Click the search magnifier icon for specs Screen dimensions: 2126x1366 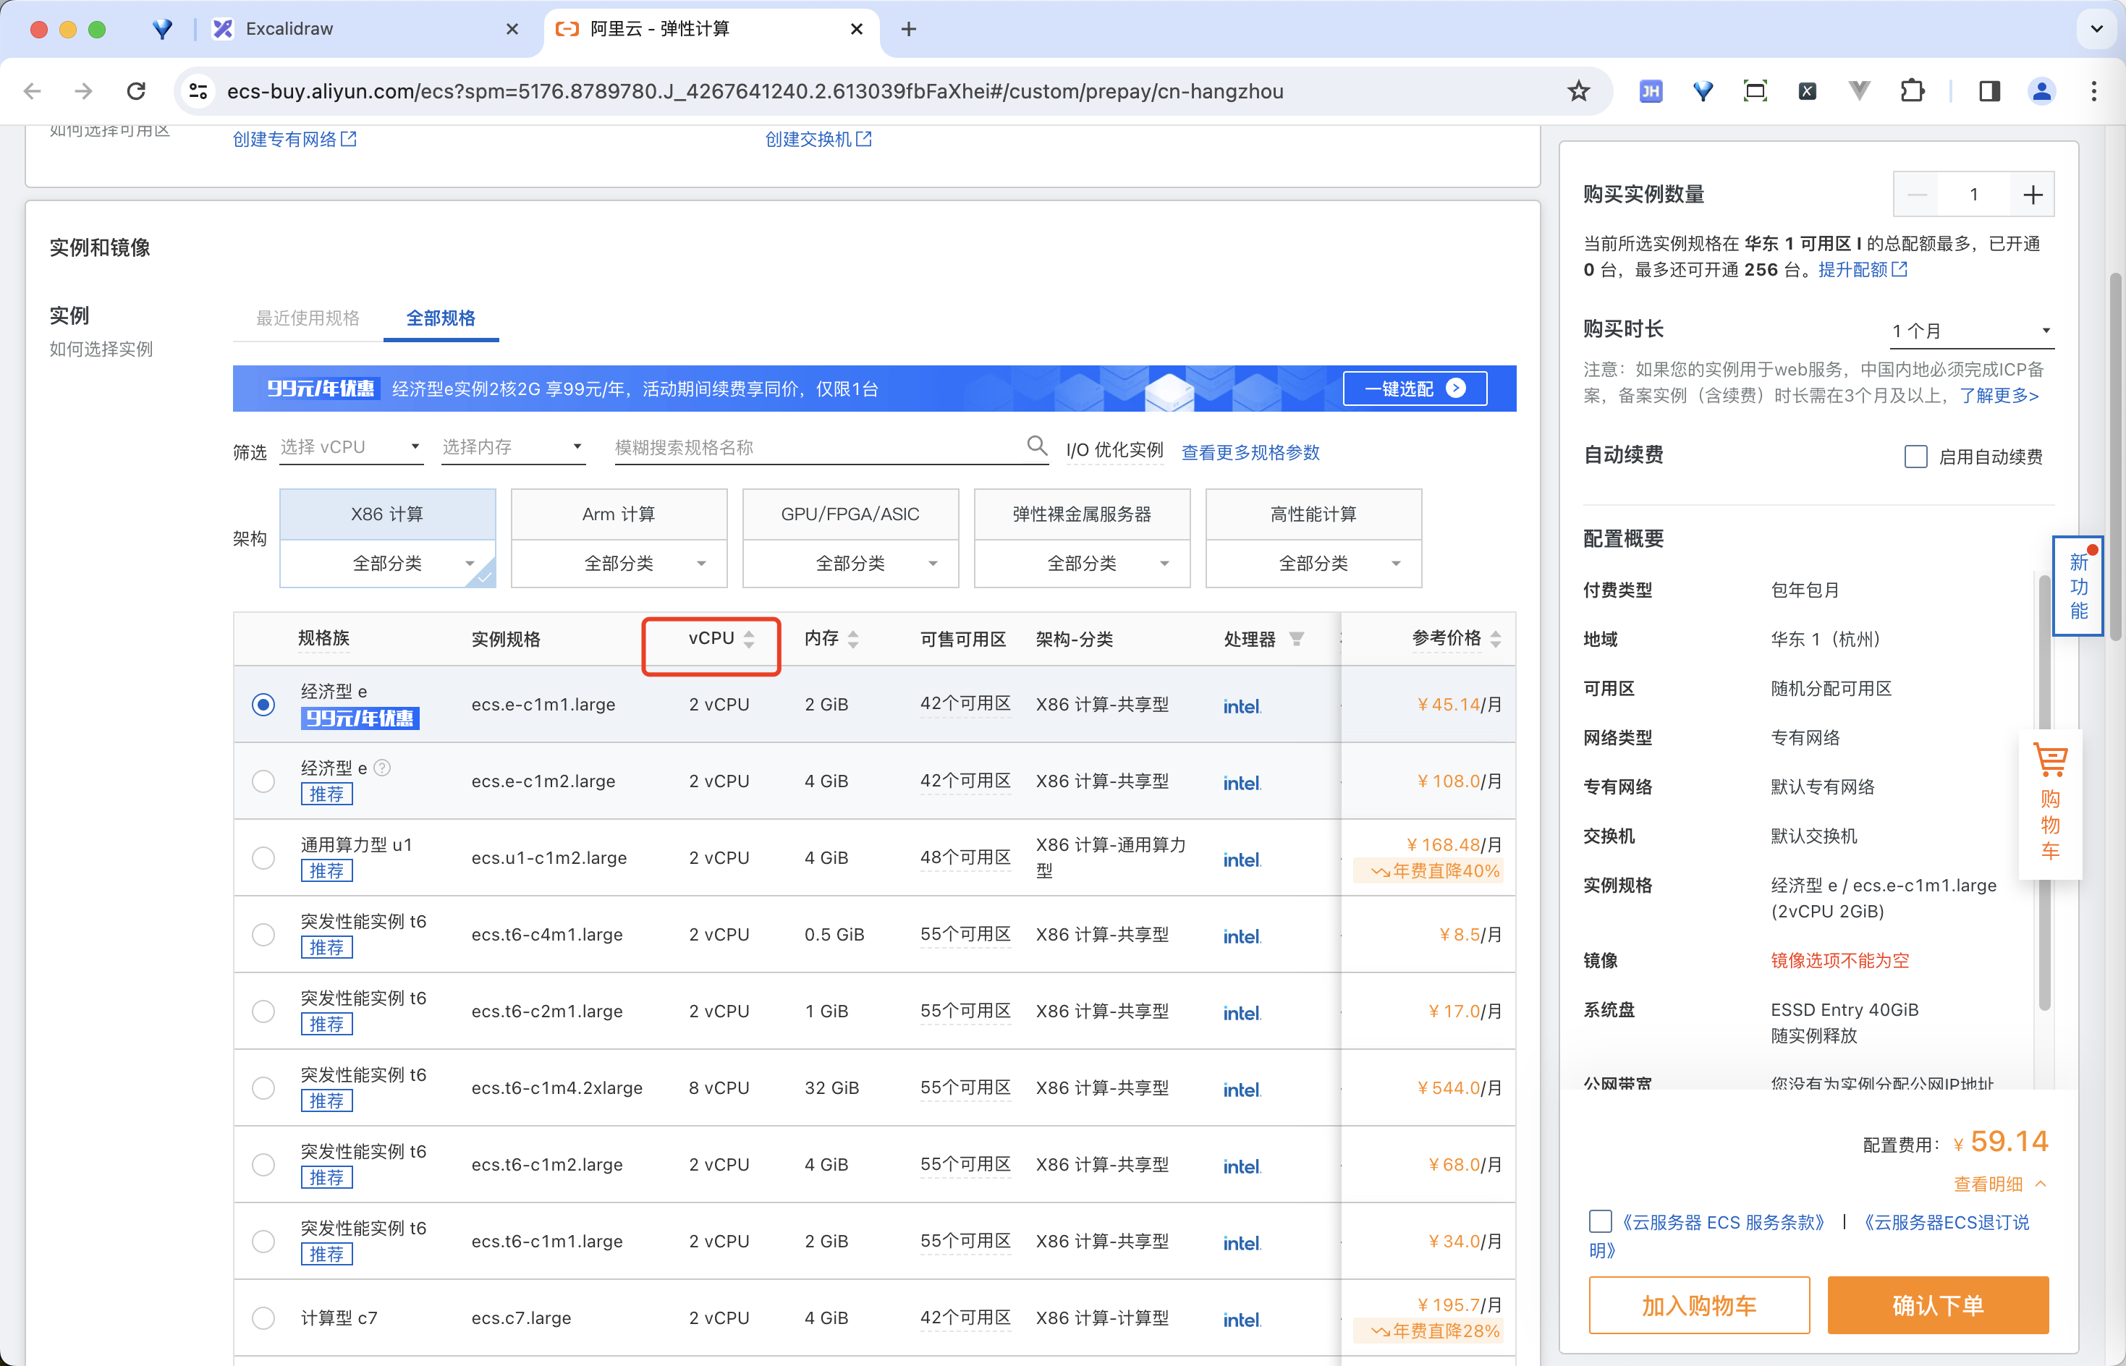tap(1037, 445)
